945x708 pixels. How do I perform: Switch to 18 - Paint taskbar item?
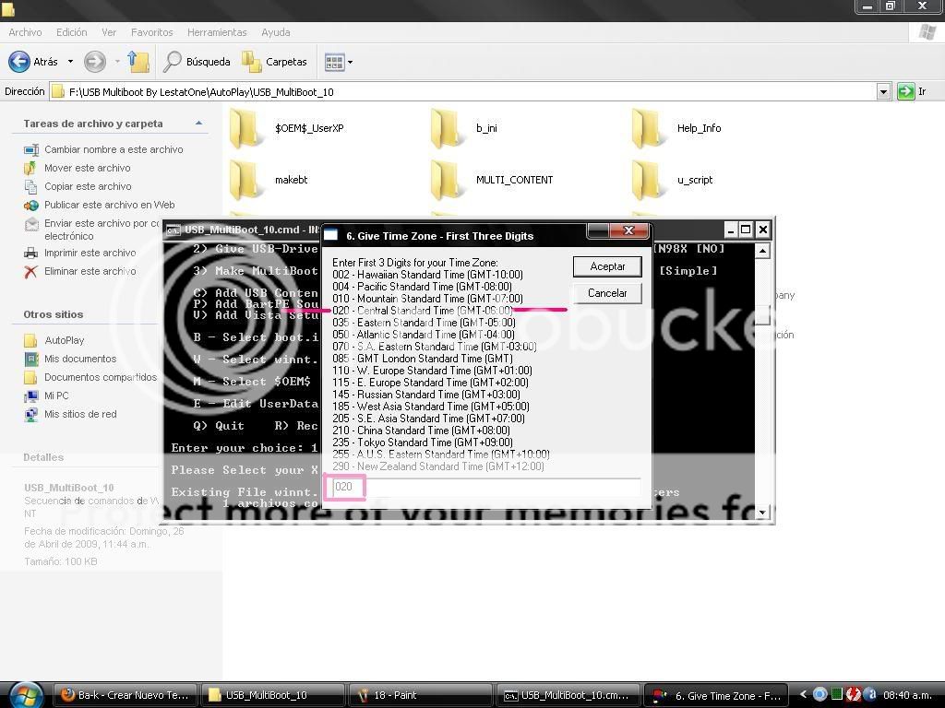420,695
